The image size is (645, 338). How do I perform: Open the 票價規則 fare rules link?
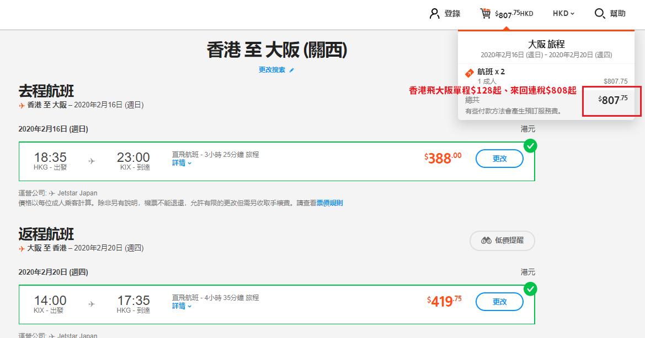coord(329,203)
